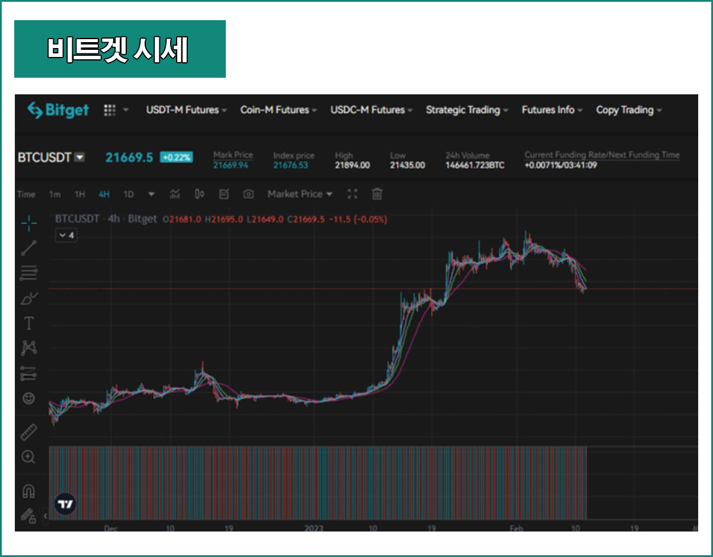This screenshot has width=713, height=557.
Task: Open Copy Trading menu
Action: click(x=628, y=110)
